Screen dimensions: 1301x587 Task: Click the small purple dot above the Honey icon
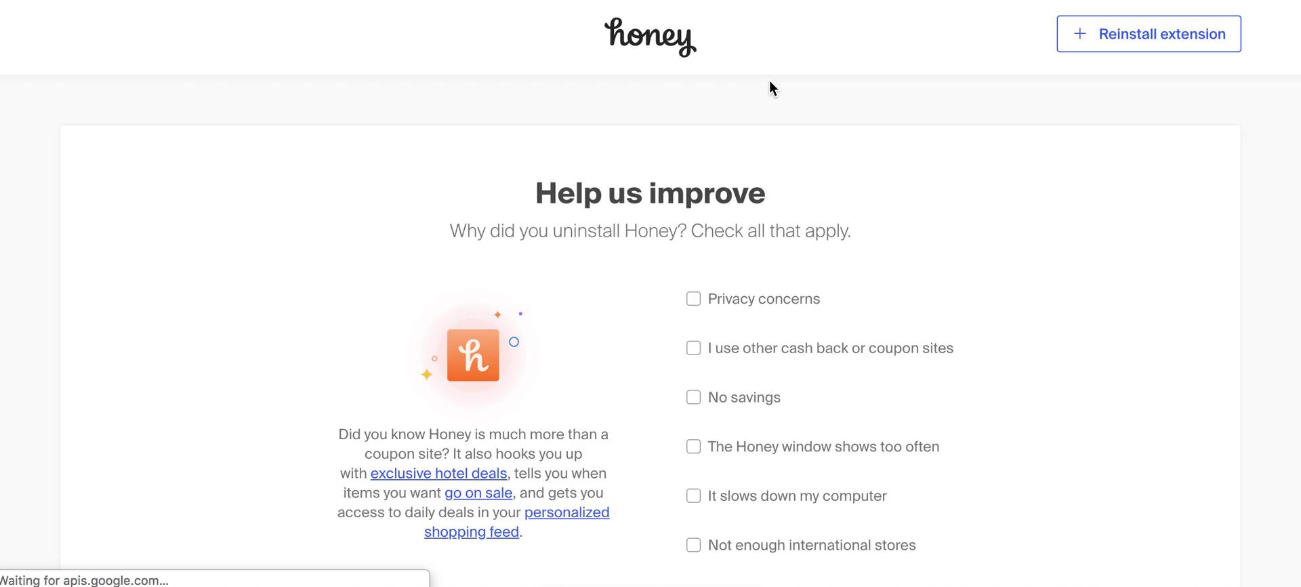[520, 313]
